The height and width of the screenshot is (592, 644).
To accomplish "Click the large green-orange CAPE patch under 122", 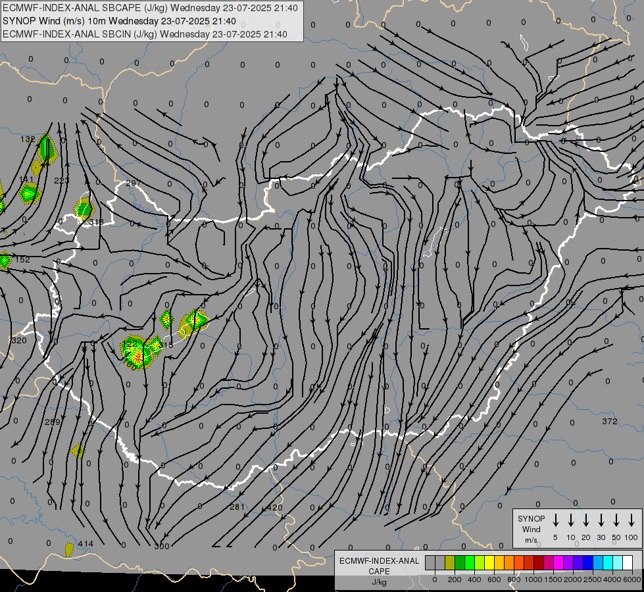I will [x=137, y=353].
